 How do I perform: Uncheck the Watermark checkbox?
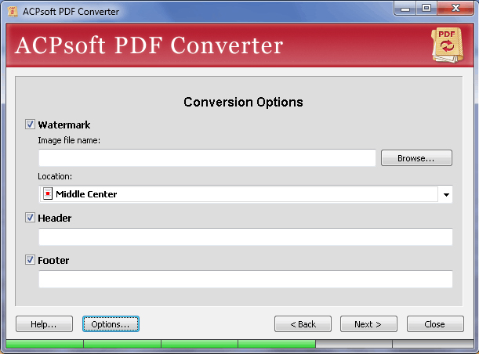[x=31, y=125]
